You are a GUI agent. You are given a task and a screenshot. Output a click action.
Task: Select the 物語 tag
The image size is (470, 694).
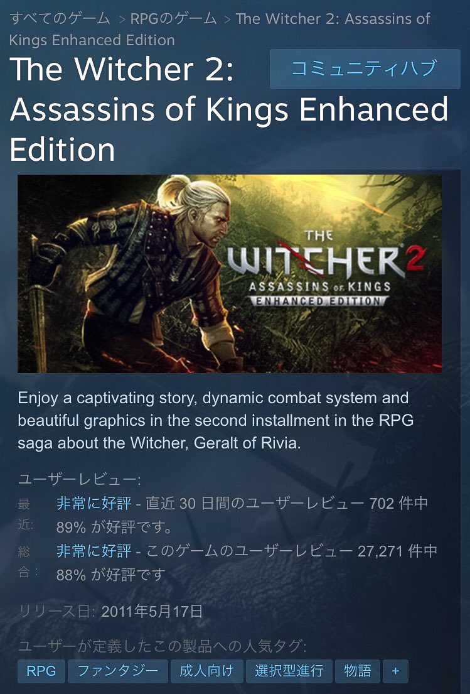click(357, 671)
